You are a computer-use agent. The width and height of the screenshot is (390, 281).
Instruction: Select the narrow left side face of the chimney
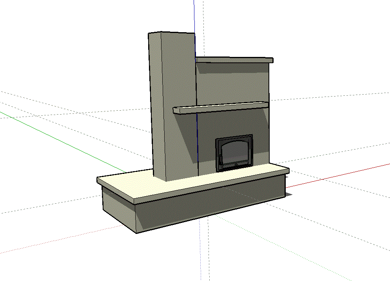(x=157, y=105)
